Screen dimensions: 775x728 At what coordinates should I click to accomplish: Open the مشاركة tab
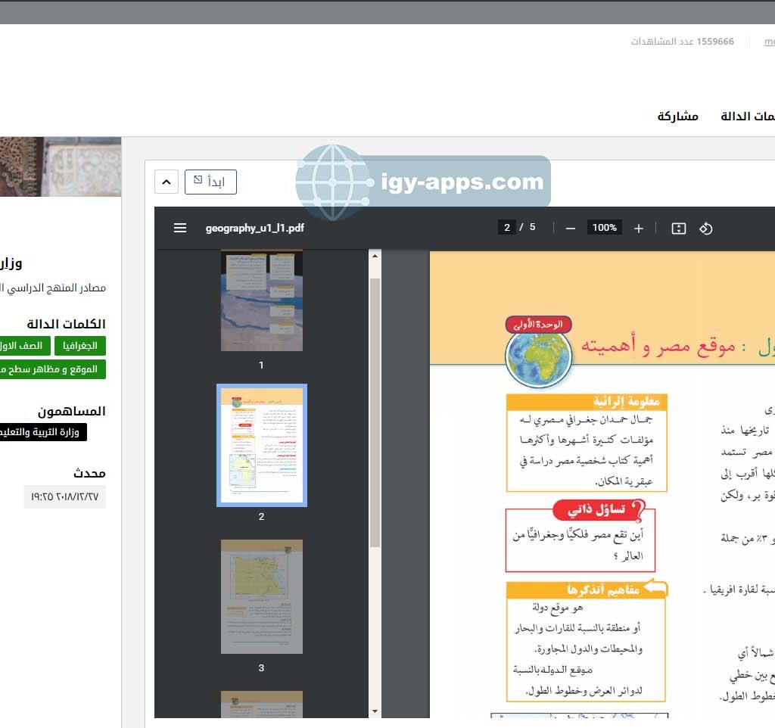tap(677, 116)
